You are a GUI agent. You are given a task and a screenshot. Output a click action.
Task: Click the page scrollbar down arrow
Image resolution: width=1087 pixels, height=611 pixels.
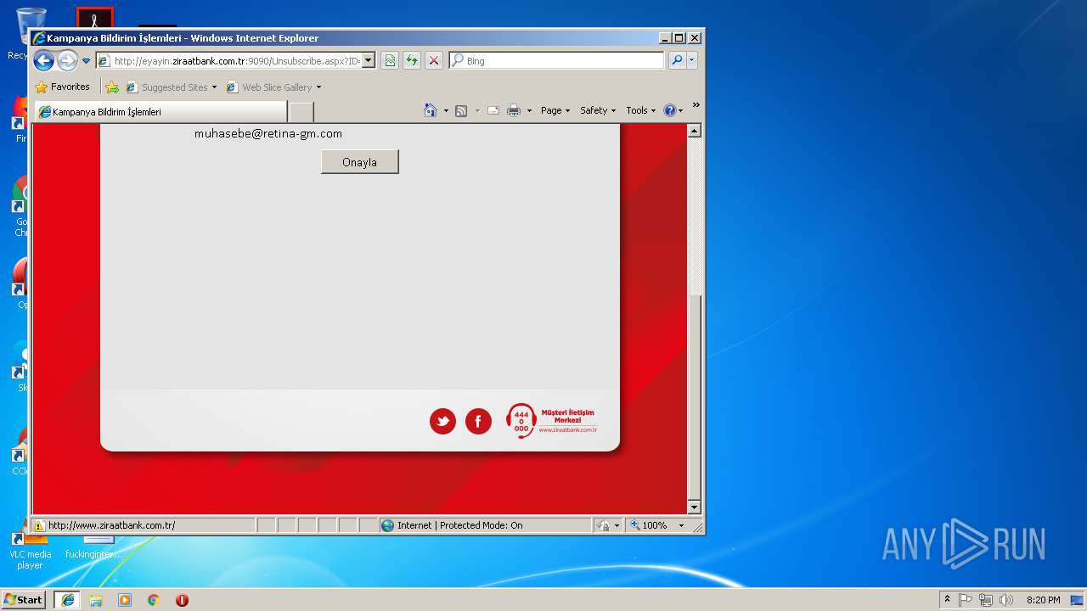(x=694, y=507)
